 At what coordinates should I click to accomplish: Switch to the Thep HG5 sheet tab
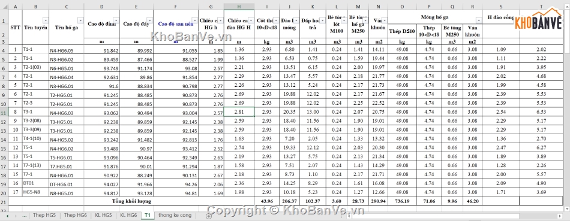coord(44,215)
